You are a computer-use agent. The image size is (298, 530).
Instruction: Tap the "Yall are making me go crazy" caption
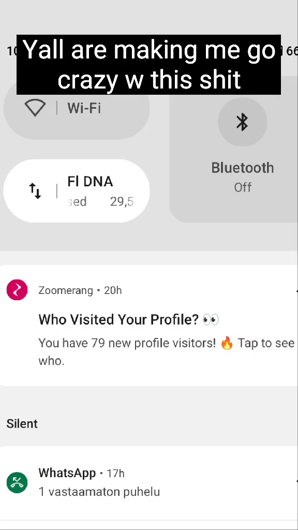[x=148, y=65]
